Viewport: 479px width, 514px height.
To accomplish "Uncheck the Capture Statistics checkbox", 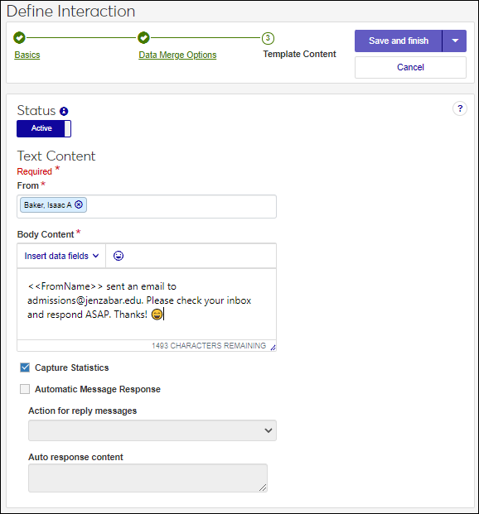I will [x=25, y=367].
